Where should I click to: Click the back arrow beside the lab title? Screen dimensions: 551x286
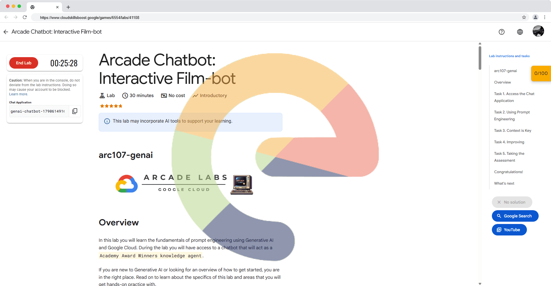click(x=6, y=32)
